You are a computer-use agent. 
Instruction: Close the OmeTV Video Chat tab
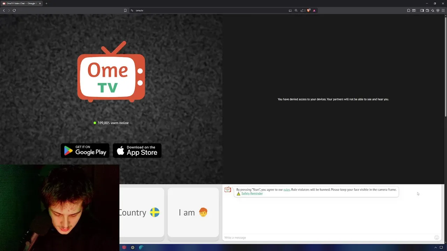40,3
